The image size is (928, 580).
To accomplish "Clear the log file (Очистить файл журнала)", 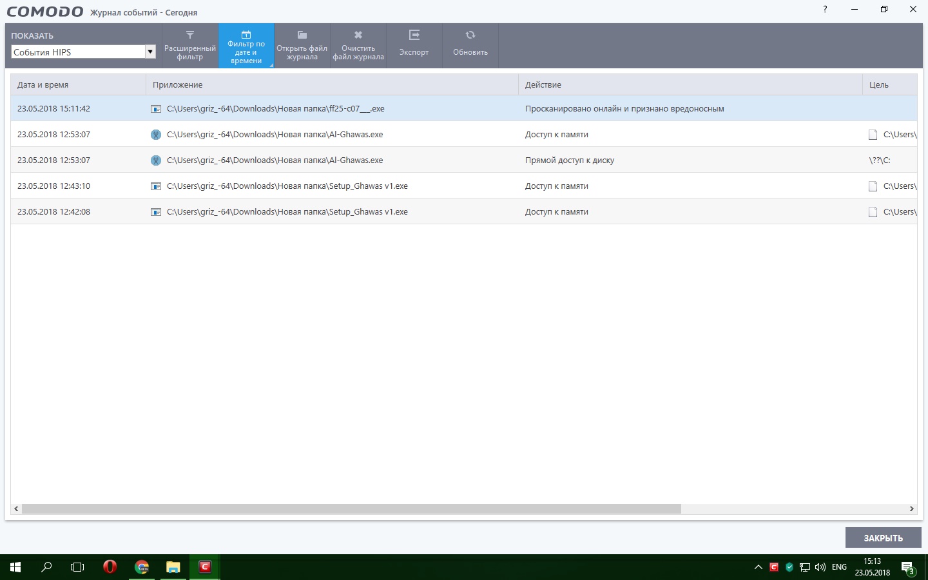I will (x=358, y=46).
